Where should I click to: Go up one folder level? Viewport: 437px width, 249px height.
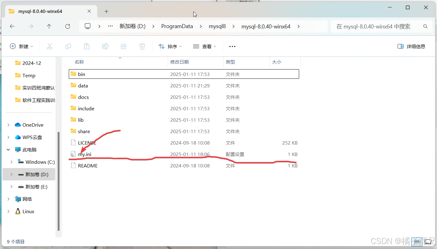coord(49,27)
